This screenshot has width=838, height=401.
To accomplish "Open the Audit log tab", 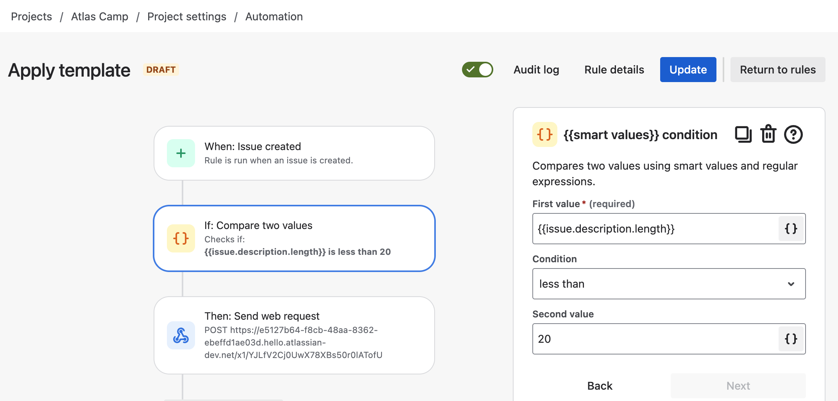I will [536, 70].
